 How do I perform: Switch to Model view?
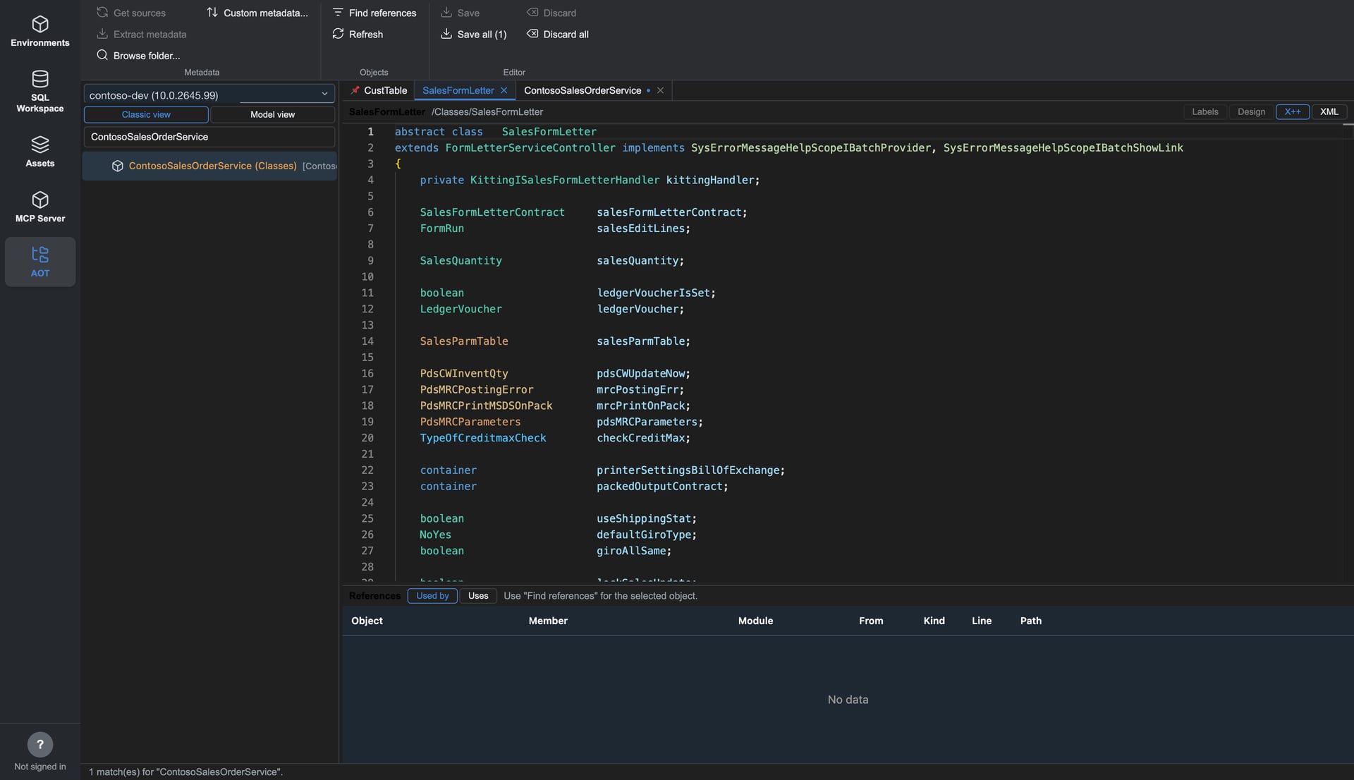click(272, 114)
